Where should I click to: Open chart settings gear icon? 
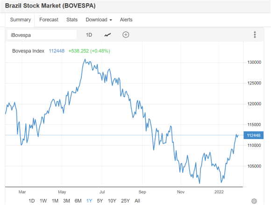254,201
